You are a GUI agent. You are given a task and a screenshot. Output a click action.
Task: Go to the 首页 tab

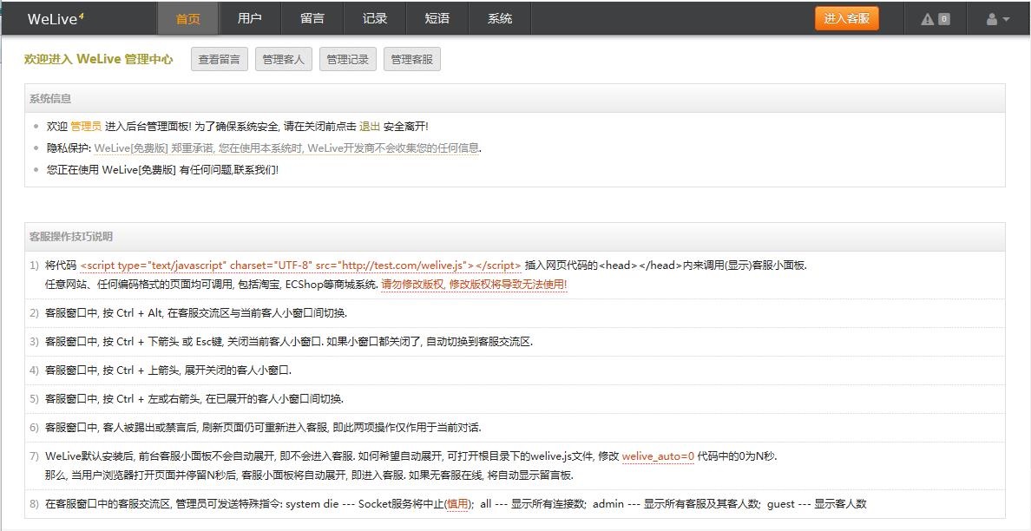188,18
